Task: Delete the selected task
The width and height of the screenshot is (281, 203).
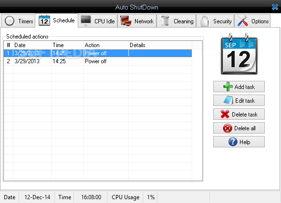Action: [239, 114]
